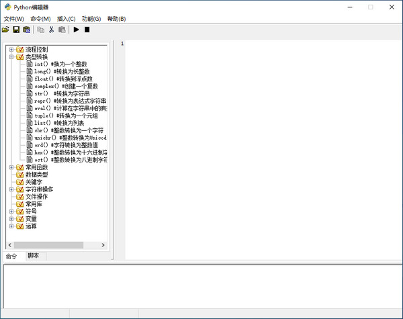Click the Save floppy disk icon
The image size is (403, 319).
pyautogui.click(x=16, y=30)
